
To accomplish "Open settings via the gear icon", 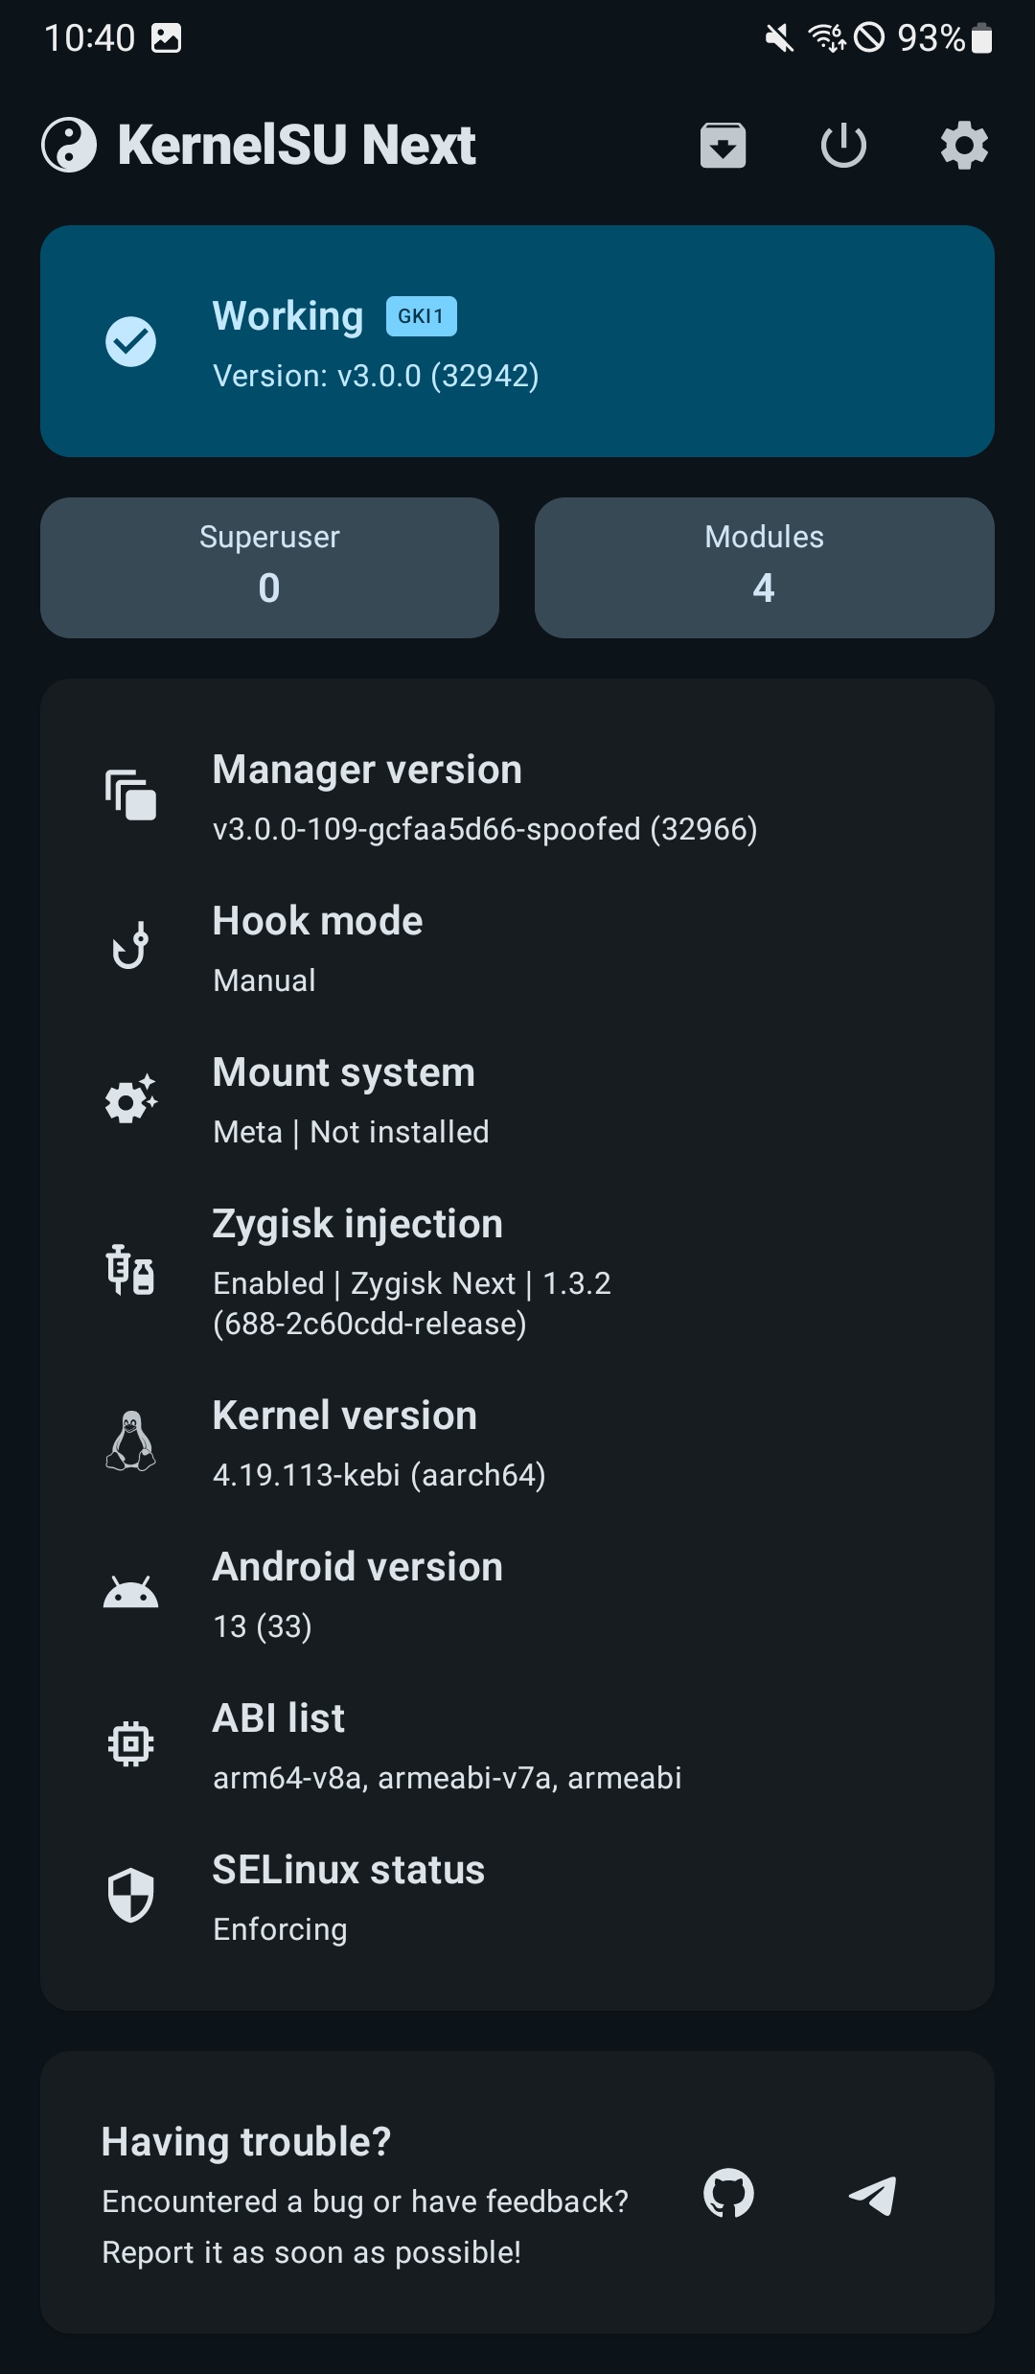I will coord(964,146).
